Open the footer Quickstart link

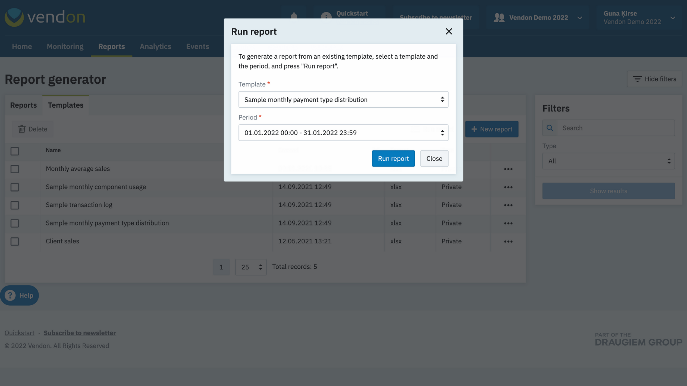[19, 333]
